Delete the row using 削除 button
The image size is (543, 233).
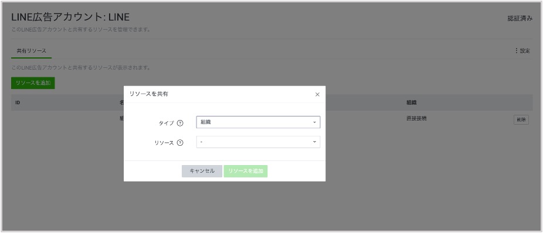click(x=521, y=120)
